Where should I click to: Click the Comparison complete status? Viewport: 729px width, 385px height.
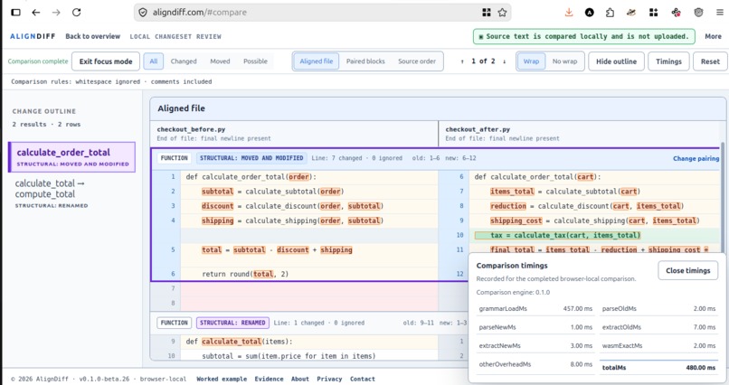38,61
